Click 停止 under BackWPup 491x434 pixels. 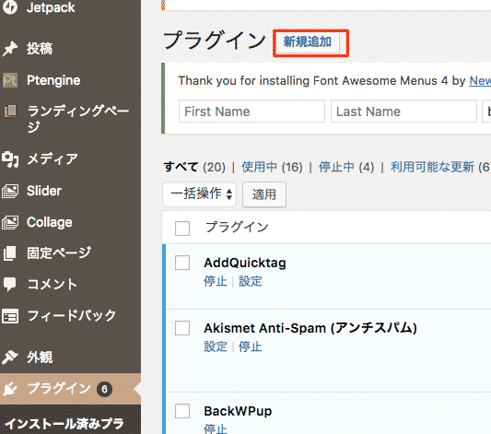[216, 428]
